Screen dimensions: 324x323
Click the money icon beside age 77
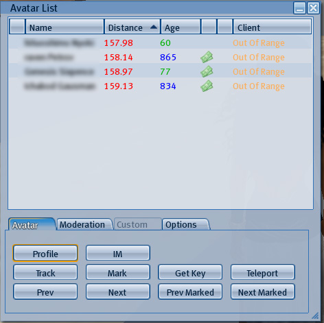pos(207,71)
